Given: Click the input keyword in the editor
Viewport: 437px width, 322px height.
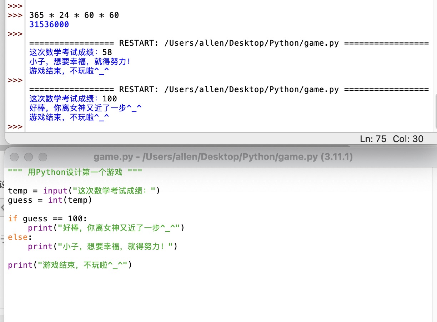Looking at the screenshot, I should (55, 191).
